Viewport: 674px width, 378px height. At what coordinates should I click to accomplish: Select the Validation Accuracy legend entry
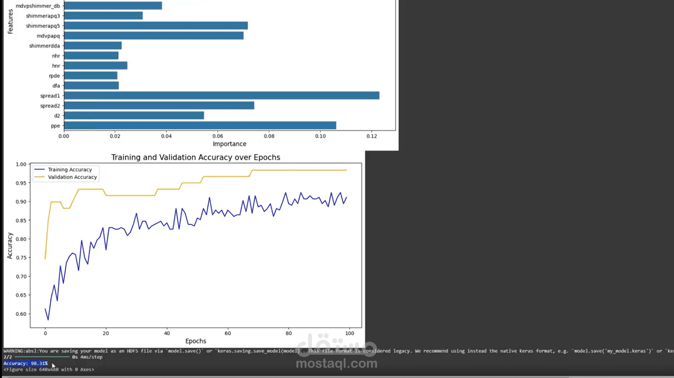(72, 177)
